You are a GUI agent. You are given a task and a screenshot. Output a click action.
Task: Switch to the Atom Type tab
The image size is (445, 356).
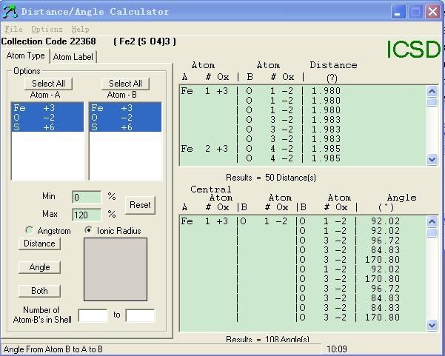click(x=25, y=56)
